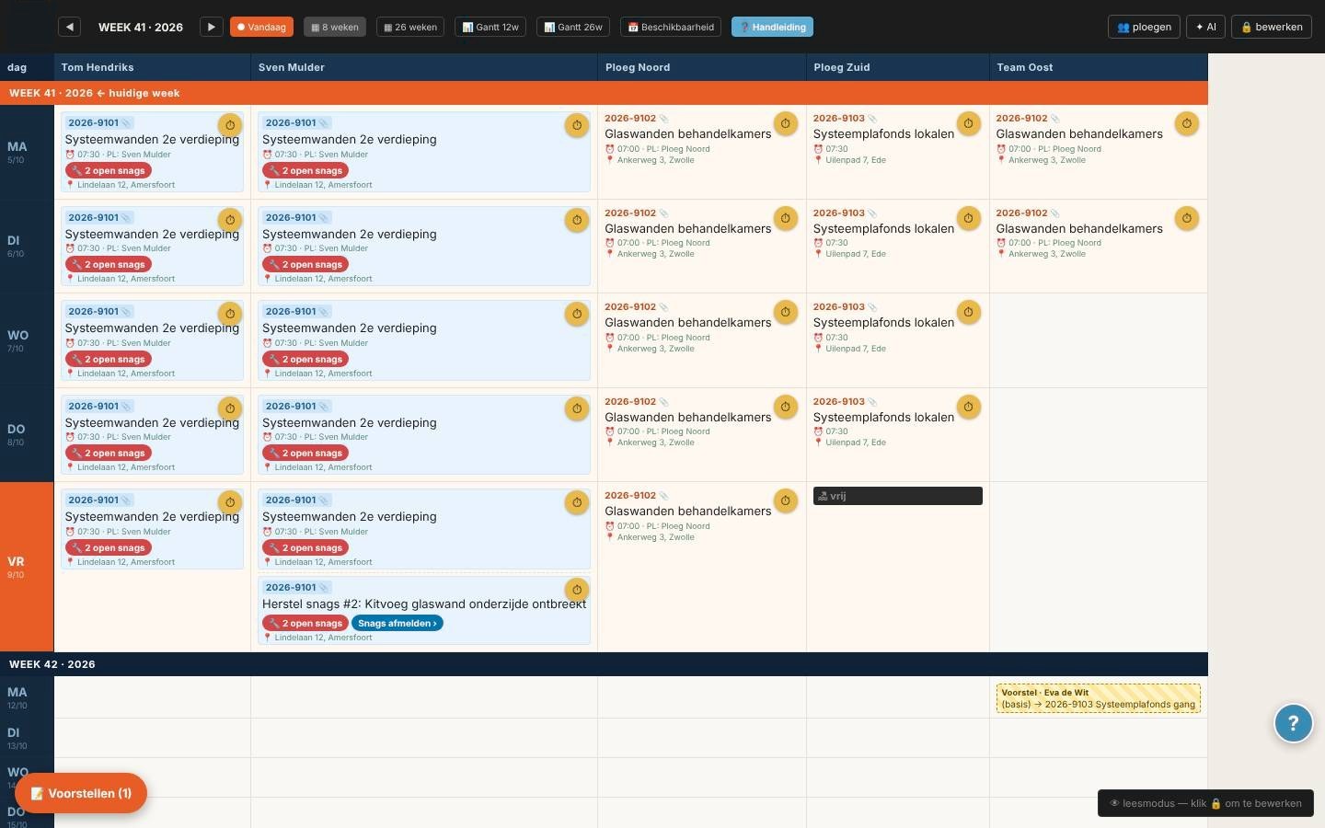Select the Tom Hendriks column header
The image size is (1325, 828).
(153, 67)
